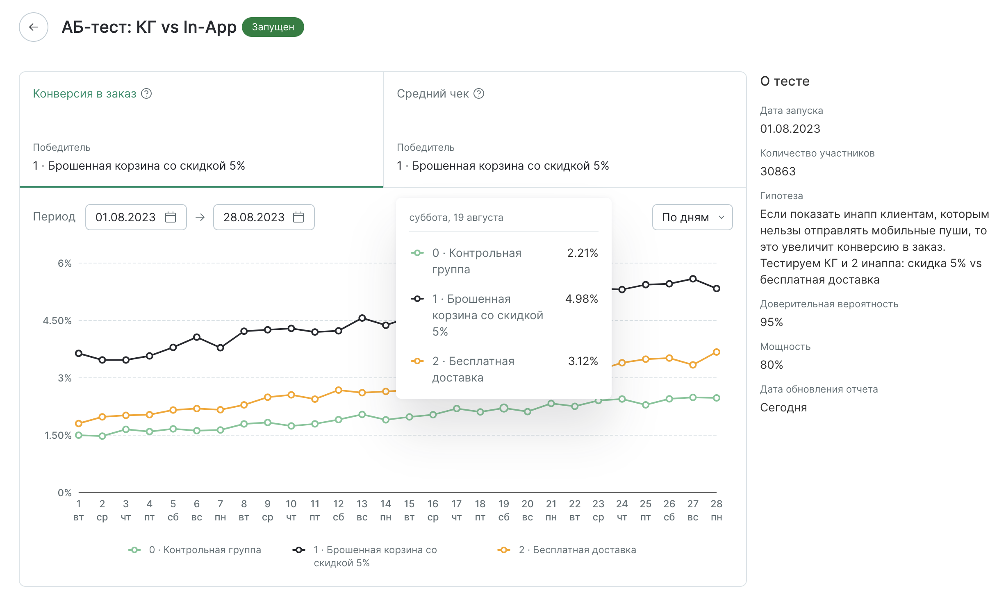Open help icon next to Средний чек
Screen dimensions: 1006x595
(x=479, y=94)
